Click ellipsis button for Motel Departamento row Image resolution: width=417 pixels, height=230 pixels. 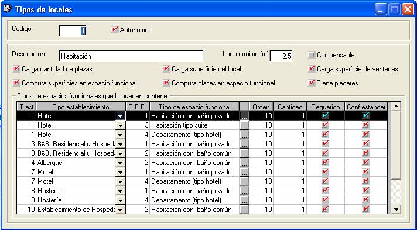pos(244,181)
